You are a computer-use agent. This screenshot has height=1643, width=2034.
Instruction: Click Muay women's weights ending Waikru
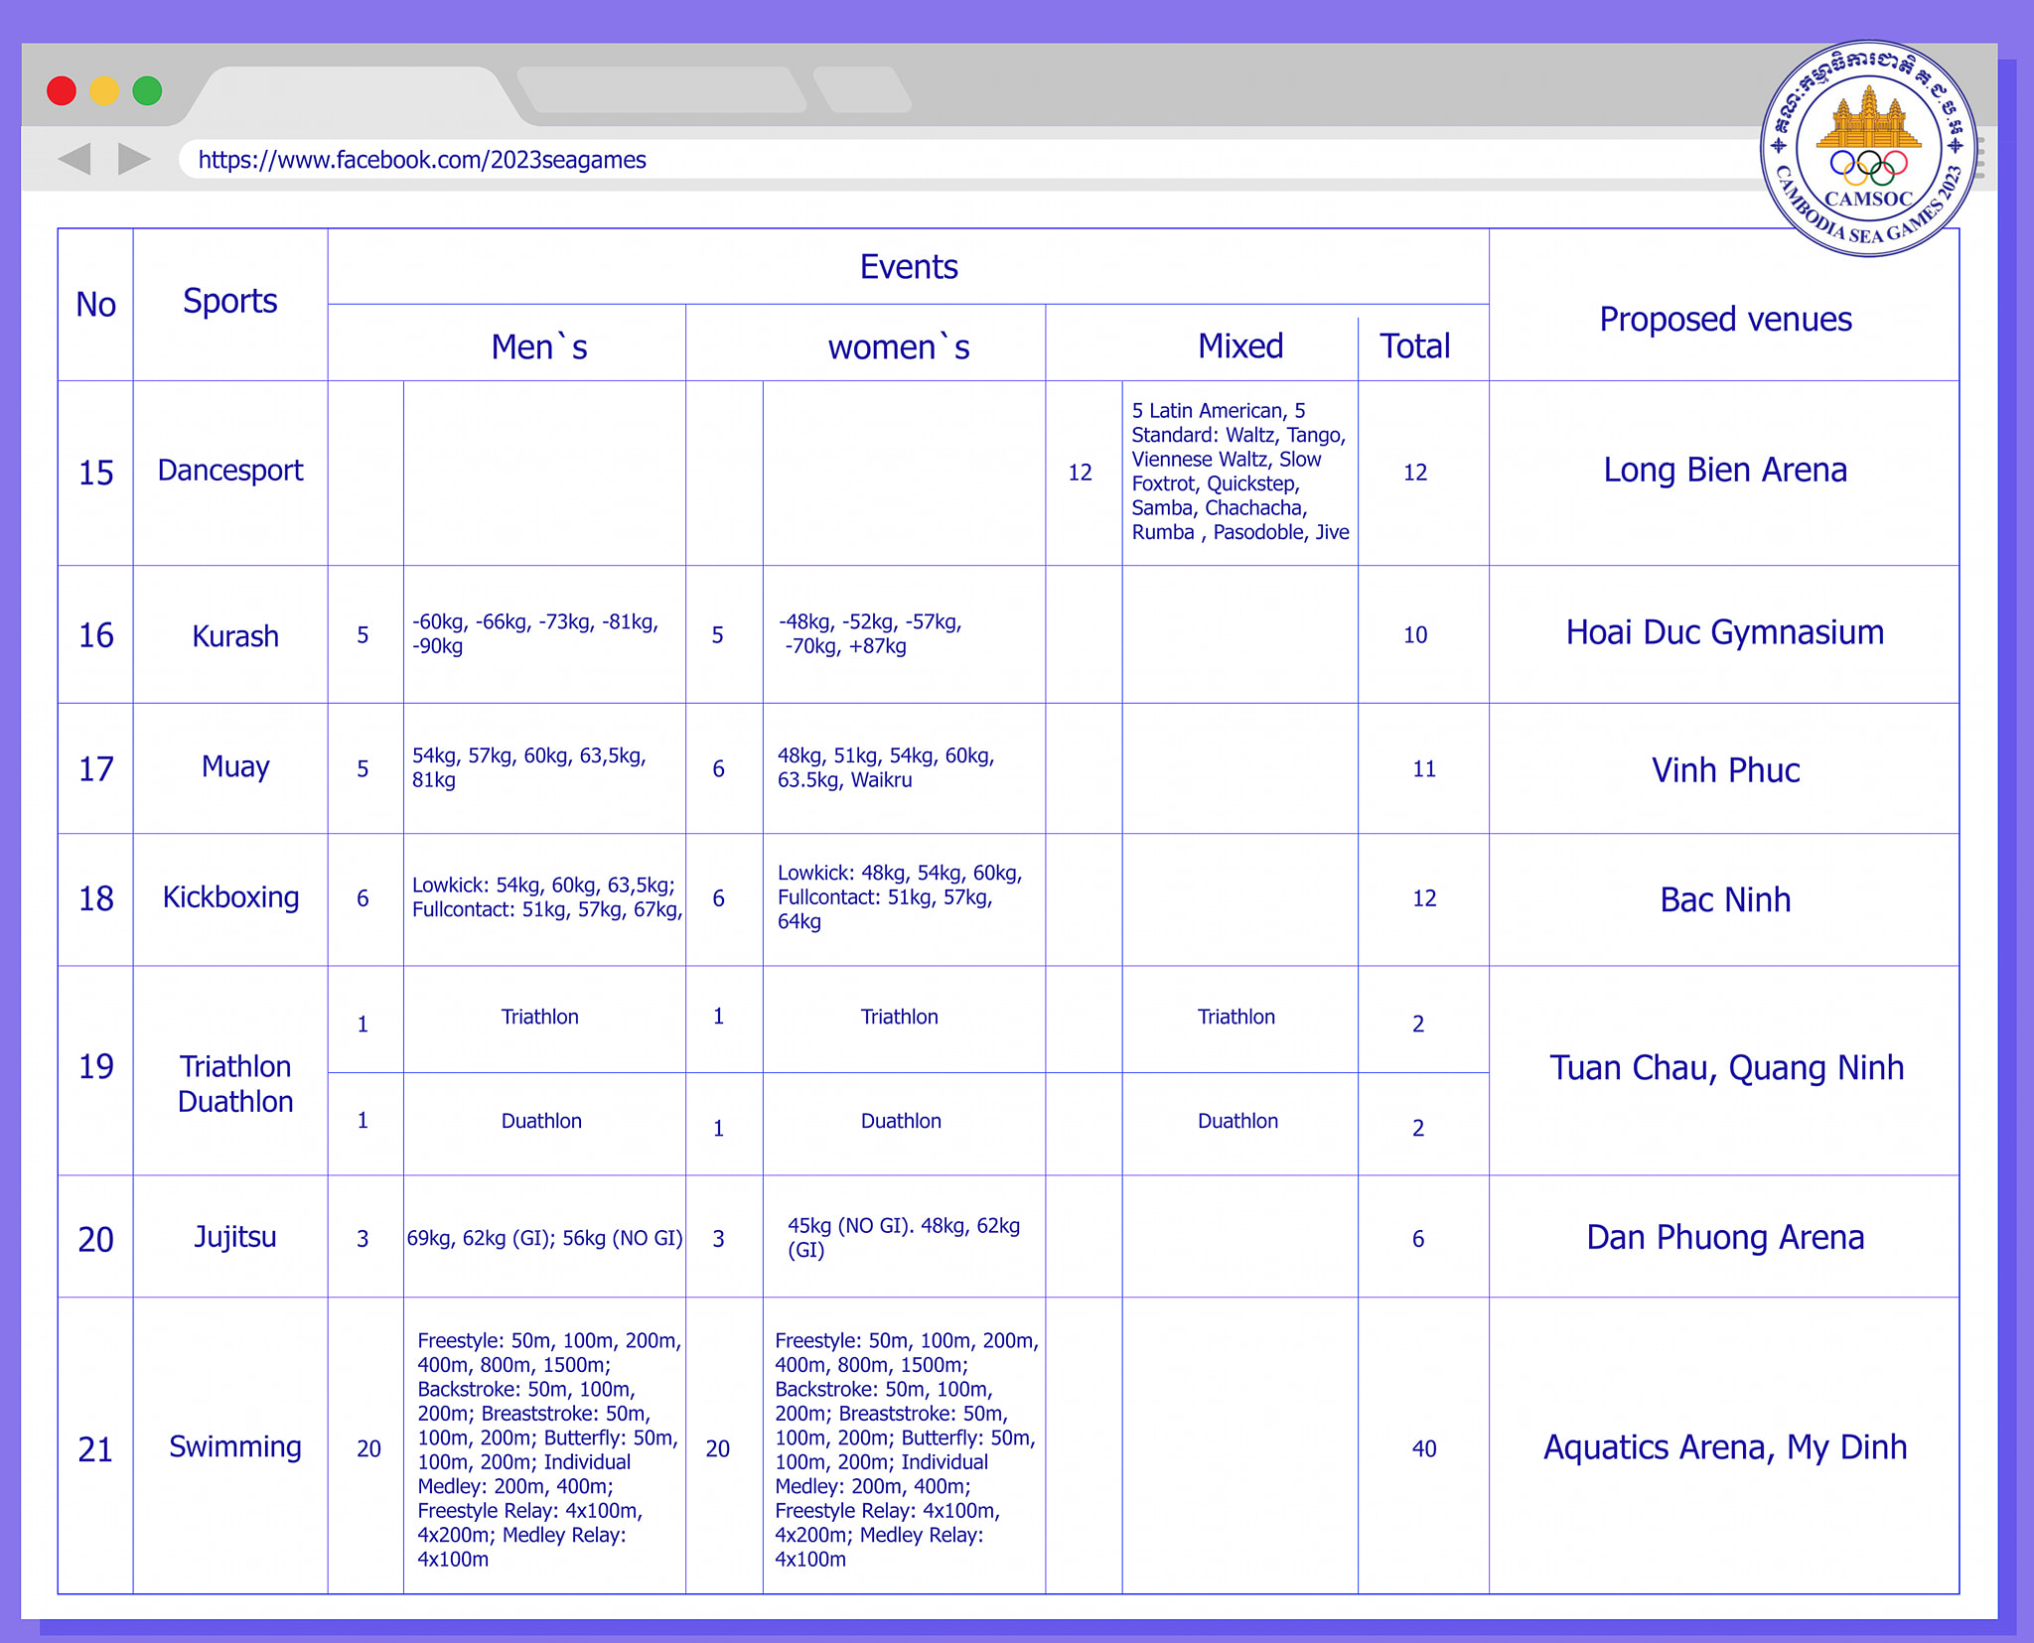pos(886,767)
